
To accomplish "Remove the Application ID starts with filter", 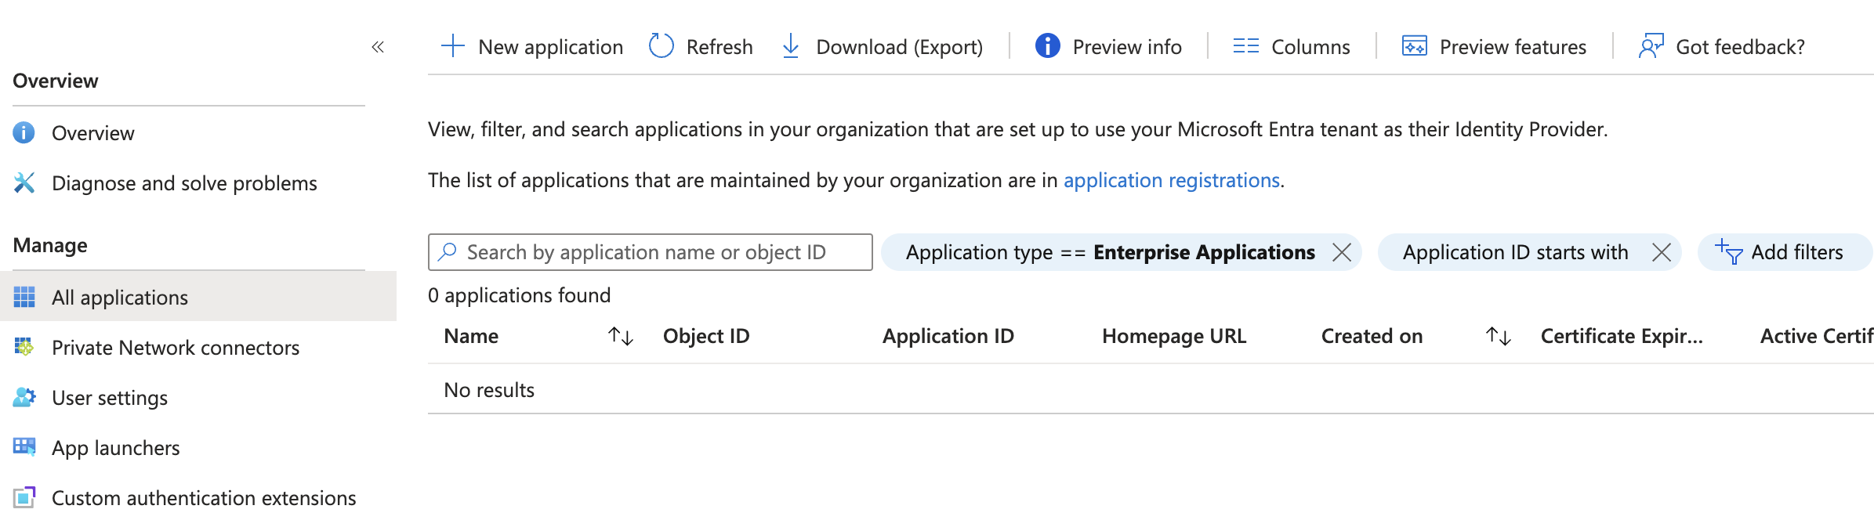I will click(1662, 252).
